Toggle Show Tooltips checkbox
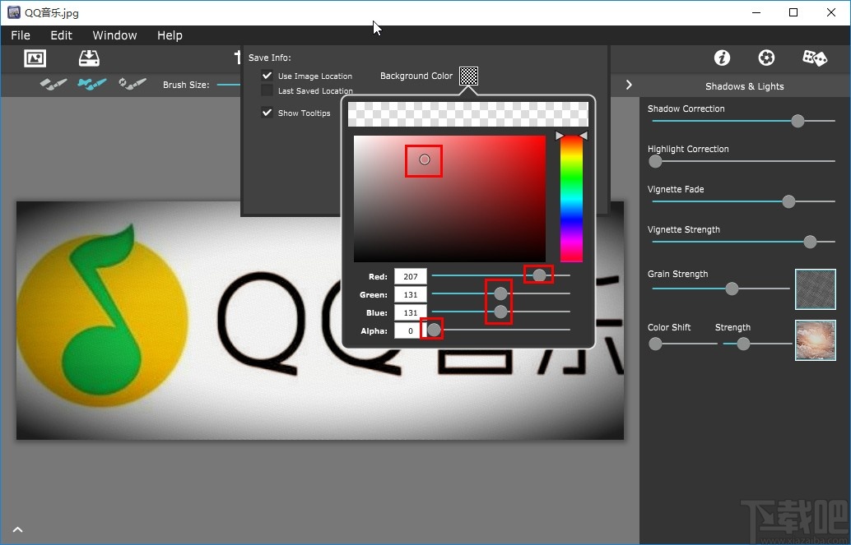Screen dimensions: 851x545 [x=267, y=113]
